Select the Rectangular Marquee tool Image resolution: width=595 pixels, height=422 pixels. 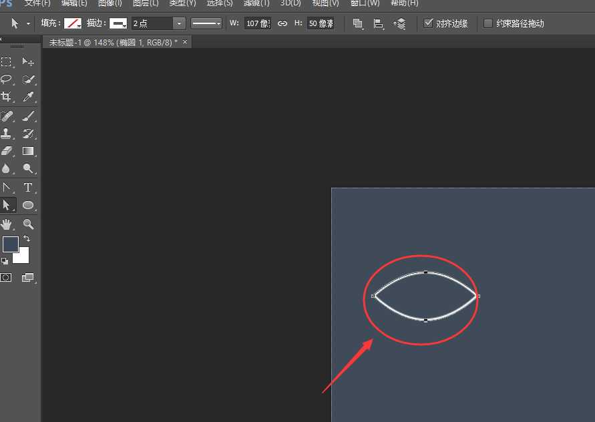click(x=7, y=62)
